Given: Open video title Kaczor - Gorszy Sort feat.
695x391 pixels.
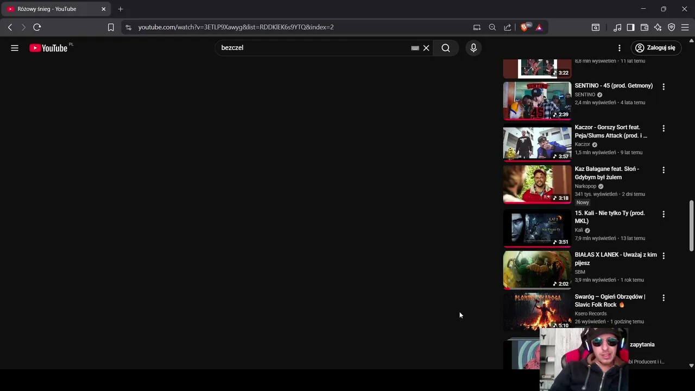Looking at the screenshot, I should click(x=611, y=131).
